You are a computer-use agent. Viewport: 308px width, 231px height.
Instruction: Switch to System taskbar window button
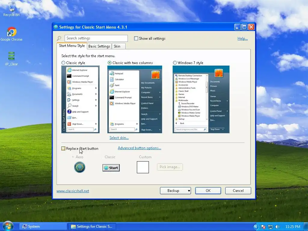[43, 226]
